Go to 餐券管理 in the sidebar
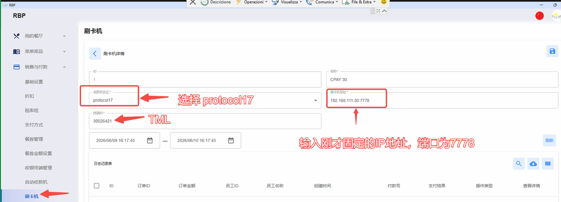The height and width of the screenshot is (202, 561). (x=34, y=139)
